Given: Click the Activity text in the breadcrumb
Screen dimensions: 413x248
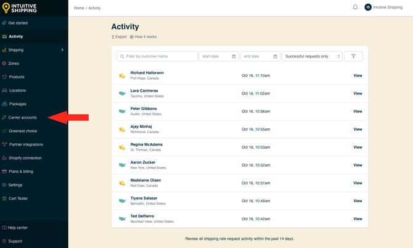Looking at the screenshot, I should [94, 8].
